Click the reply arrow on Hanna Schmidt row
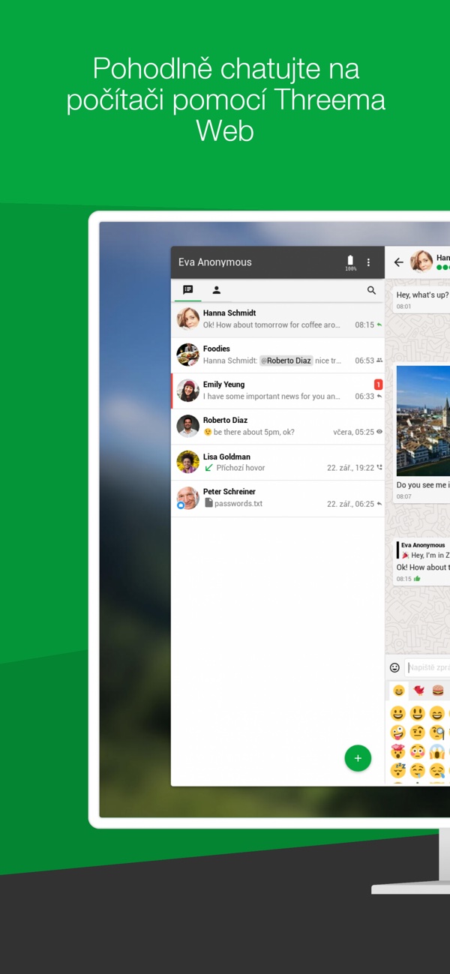The width and height of the screenshot is (450, 974). (379, 325)
